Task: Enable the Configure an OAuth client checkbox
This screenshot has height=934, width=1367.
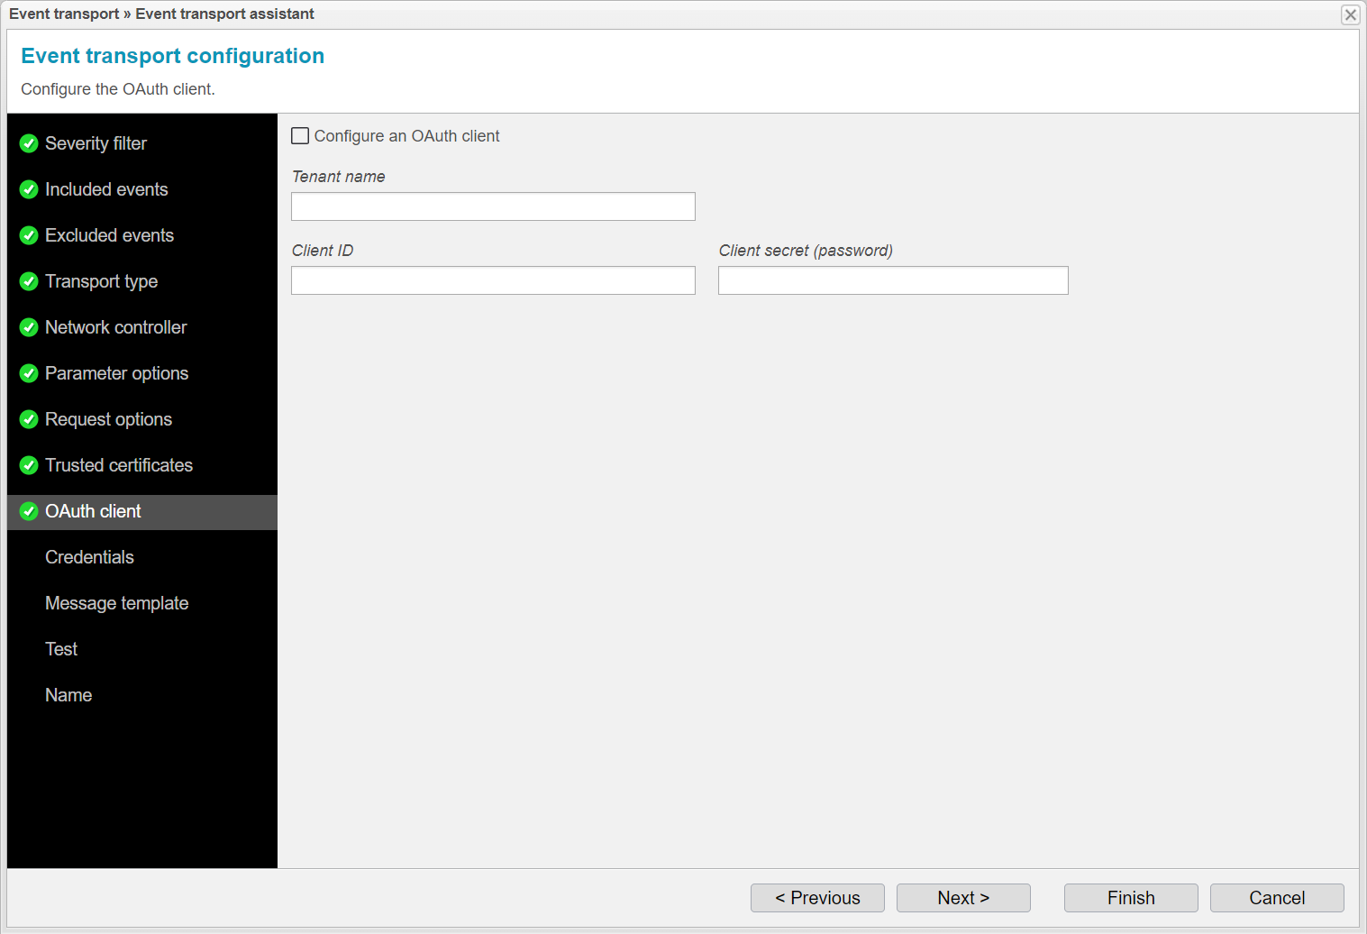Action: (300, 135)
